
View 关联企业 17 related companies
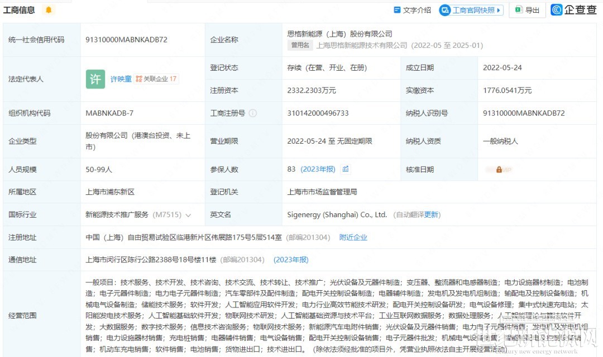pyautogui.click(x=156, y=79)
